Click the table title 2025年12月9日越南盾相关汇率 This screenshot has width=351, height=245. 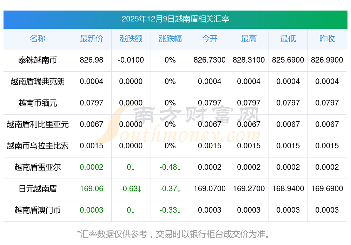[x=175, y=19]
